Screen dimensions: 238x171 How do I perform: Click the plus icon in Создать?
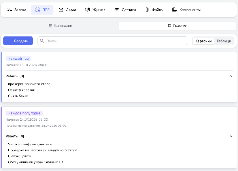(x=9, y=41)
